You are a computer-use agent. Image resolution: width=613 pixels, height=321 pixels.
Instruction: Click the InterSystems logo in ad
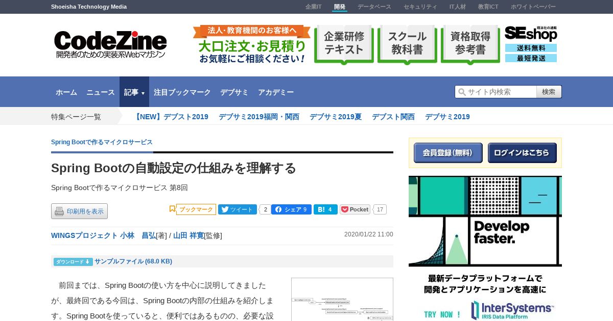[512, 310]
